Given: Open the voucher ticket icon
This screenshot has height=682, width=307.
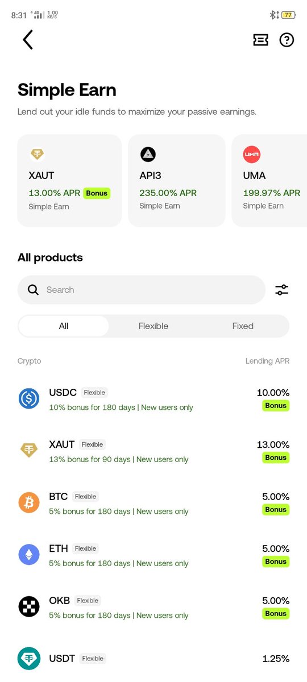Looking at the screenshot, I should (x=260, y=40).
